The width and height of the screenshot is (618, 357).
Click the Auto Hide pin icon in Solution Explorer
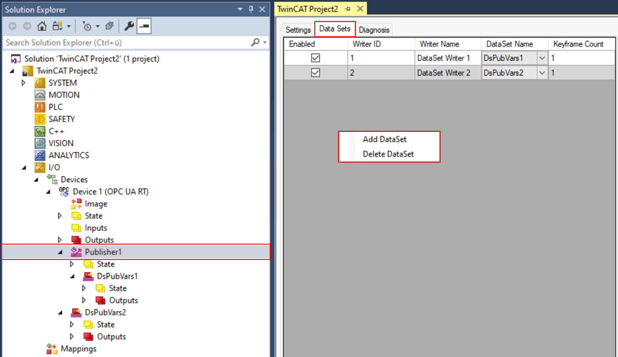tap(251, 9)
